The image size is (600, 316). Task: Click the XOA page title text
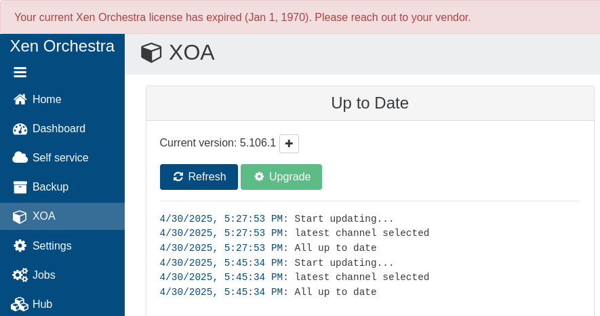click(192, 52)
